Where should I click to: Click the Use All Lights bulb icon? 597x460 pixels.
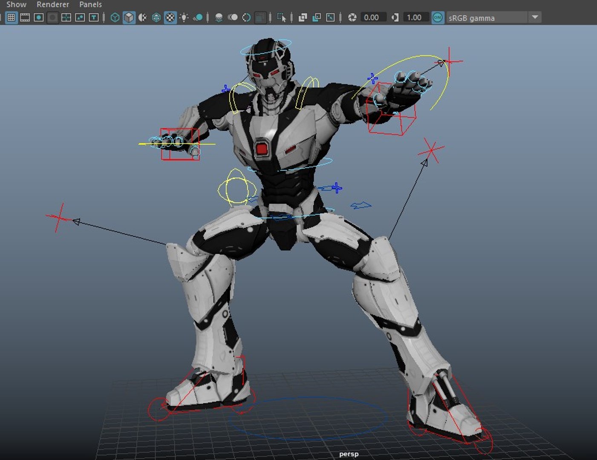tap(184, 17)
